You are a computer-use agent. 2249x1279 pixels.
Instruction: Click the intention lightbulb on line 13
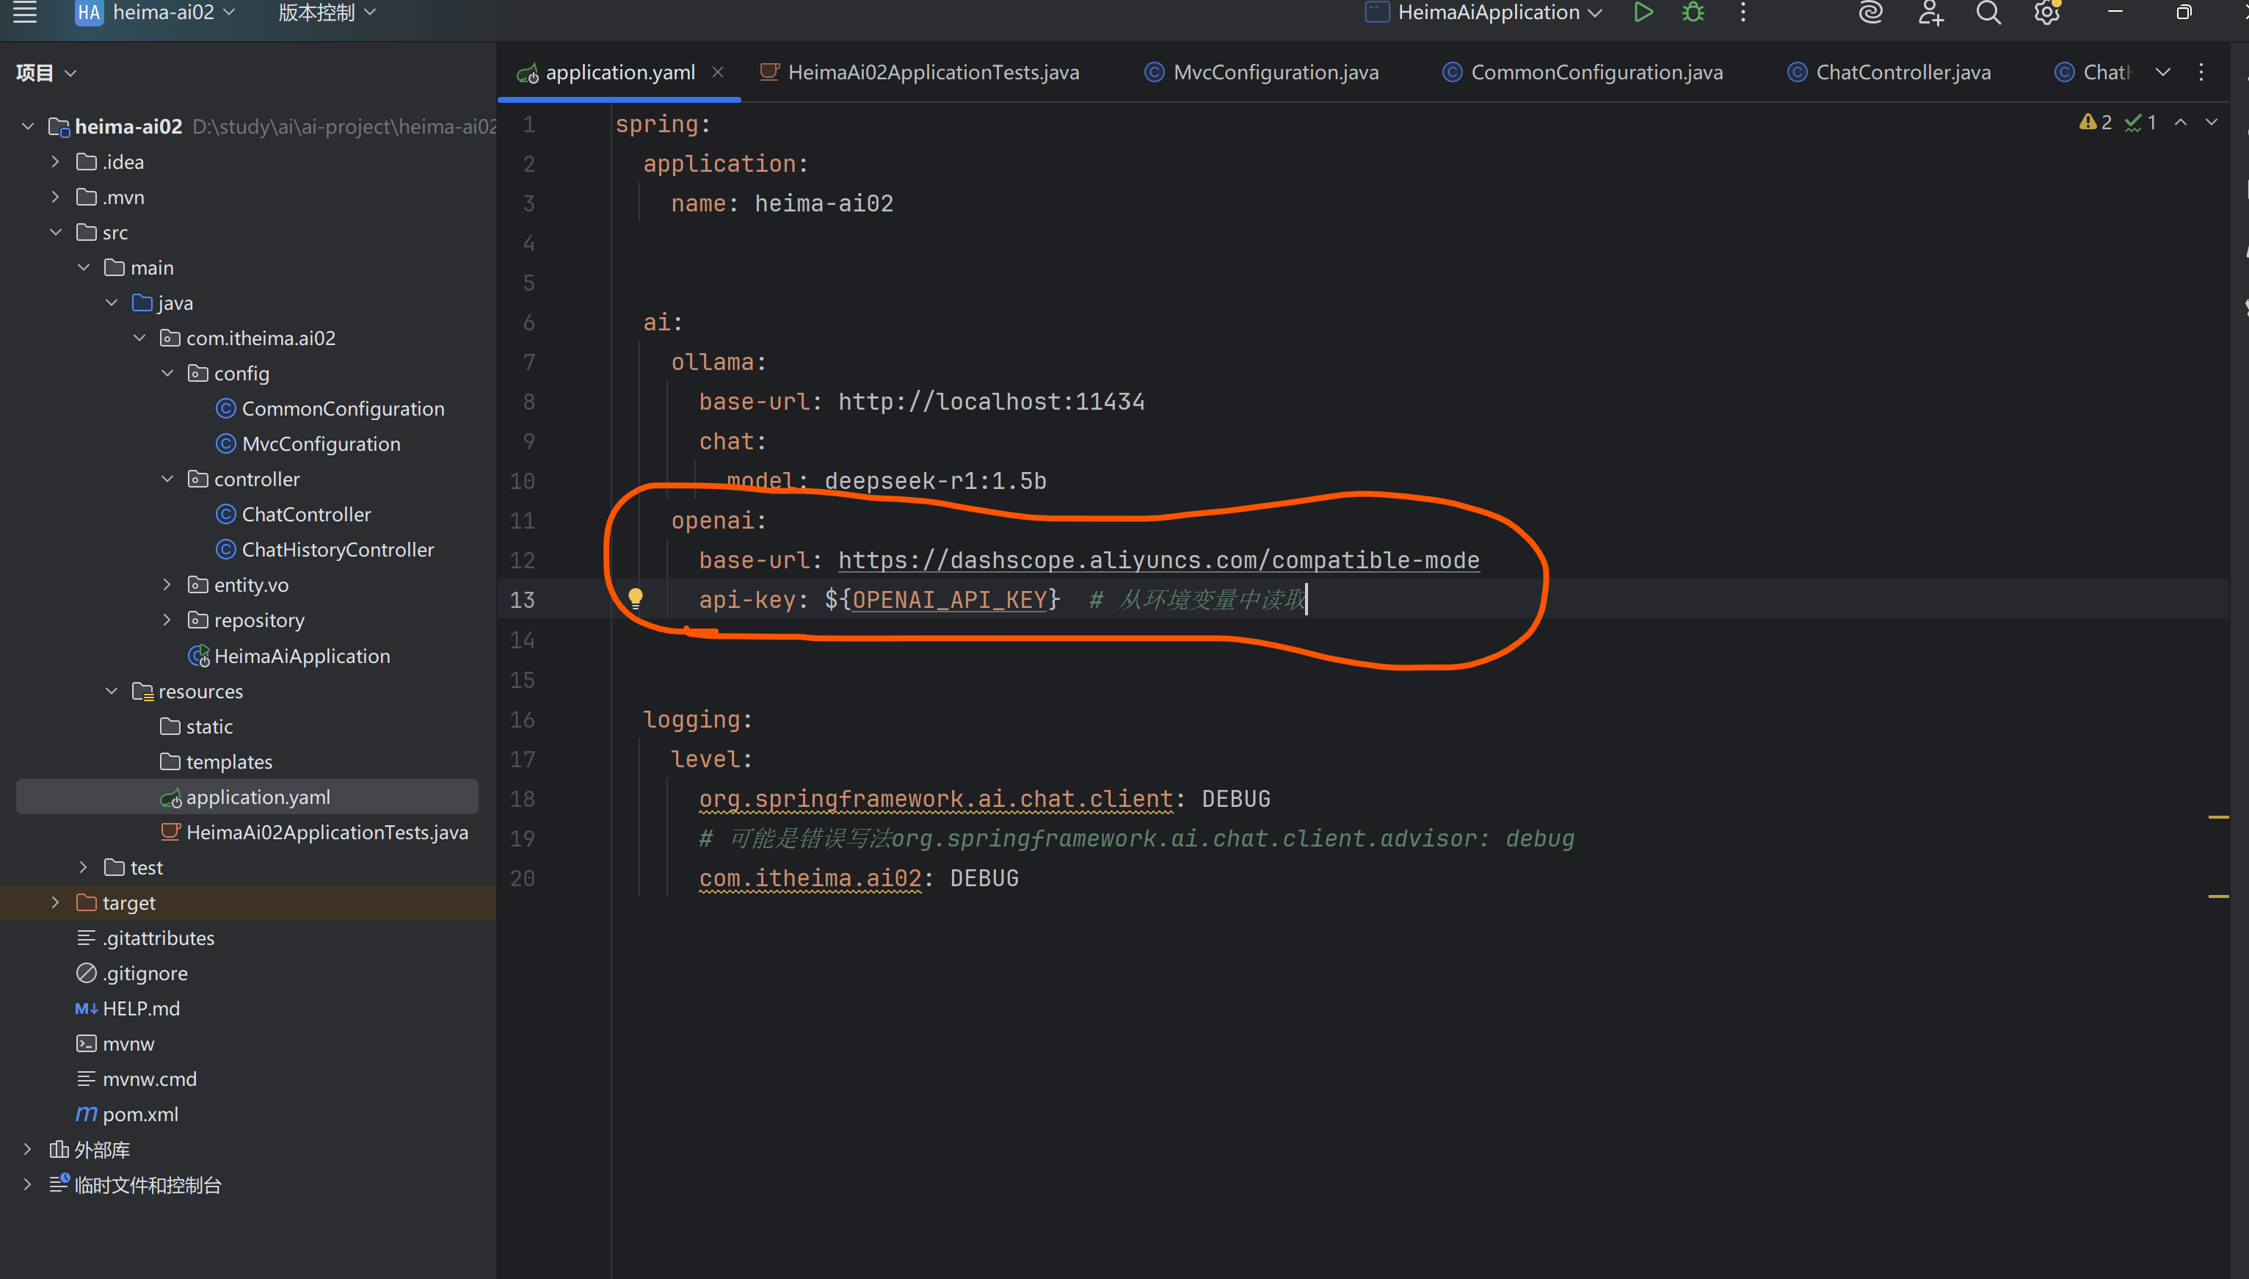636,599
